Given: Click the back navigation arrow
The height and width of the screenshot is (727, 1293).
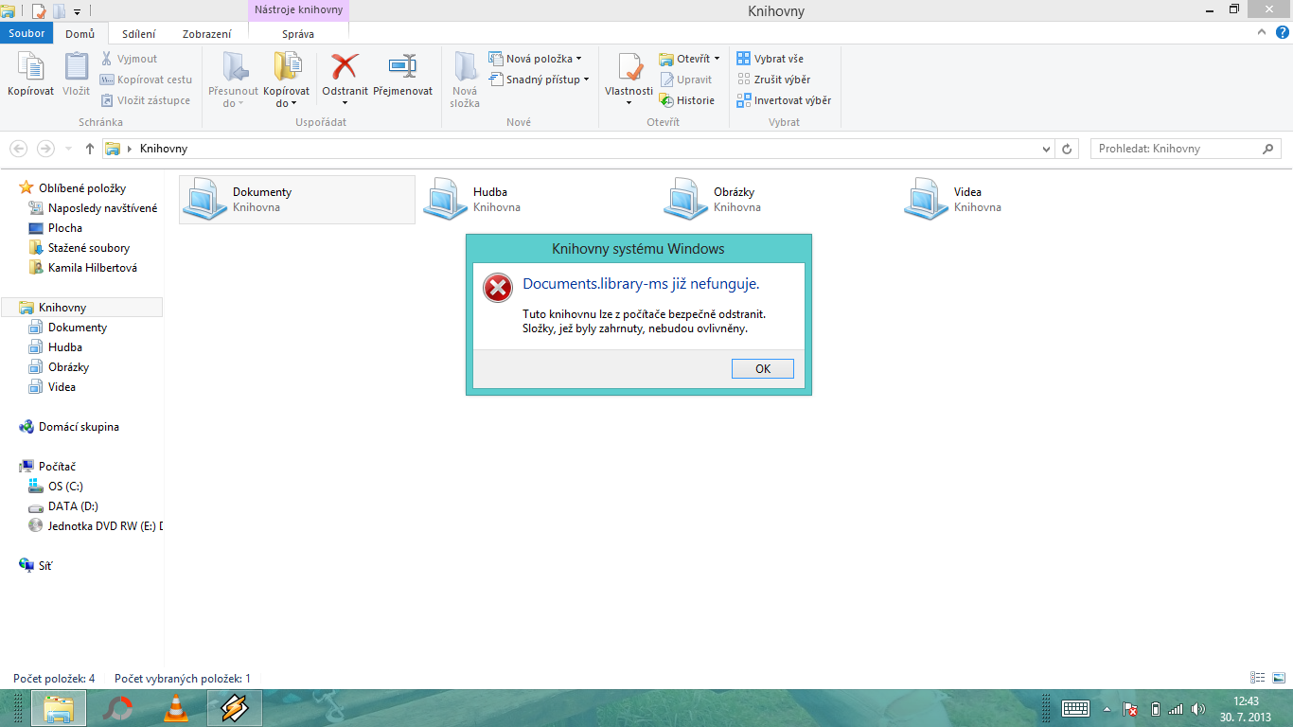Looking at the screenshot, I should click(18, 149).
